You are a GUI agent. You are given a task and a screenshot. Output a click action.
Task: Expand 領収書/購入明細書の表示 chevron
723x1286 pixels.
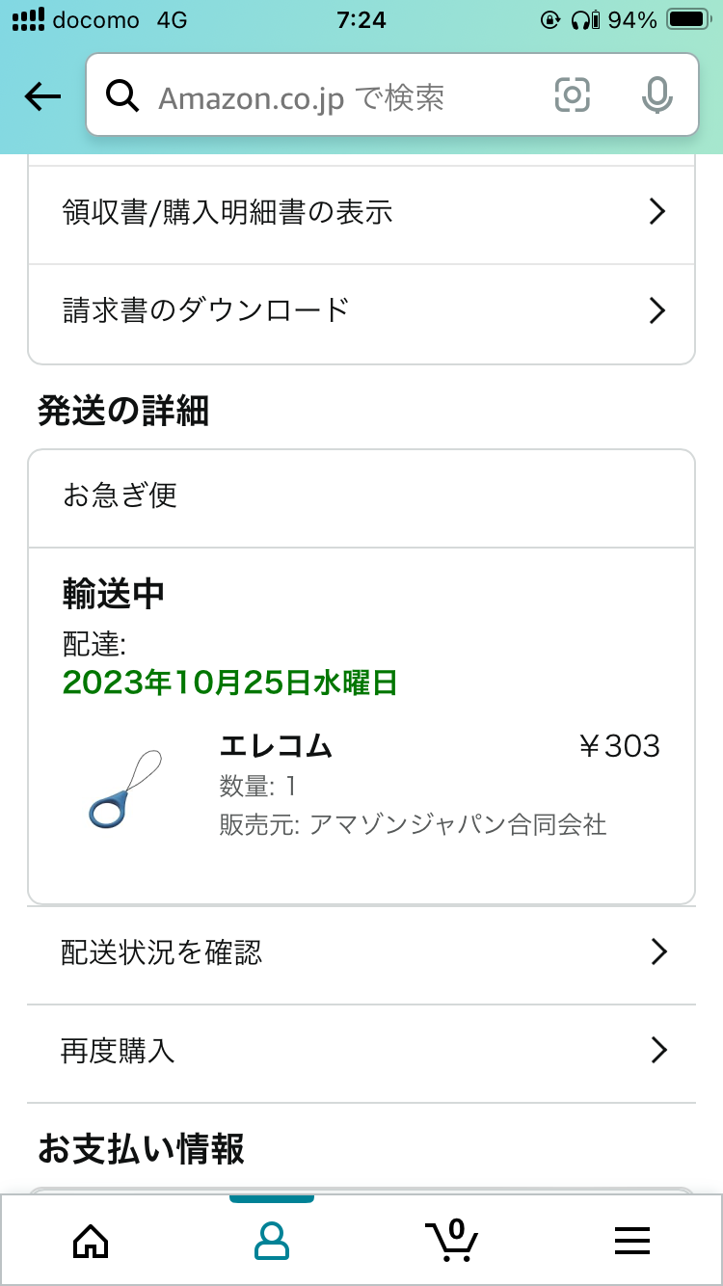(x=657, y=212)
